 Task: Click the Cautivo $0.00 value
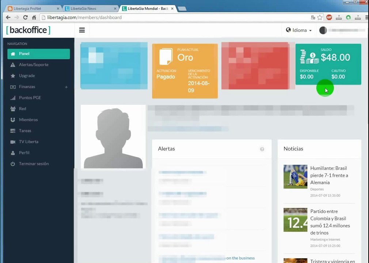pyautogui.click(x=338, y=77)
